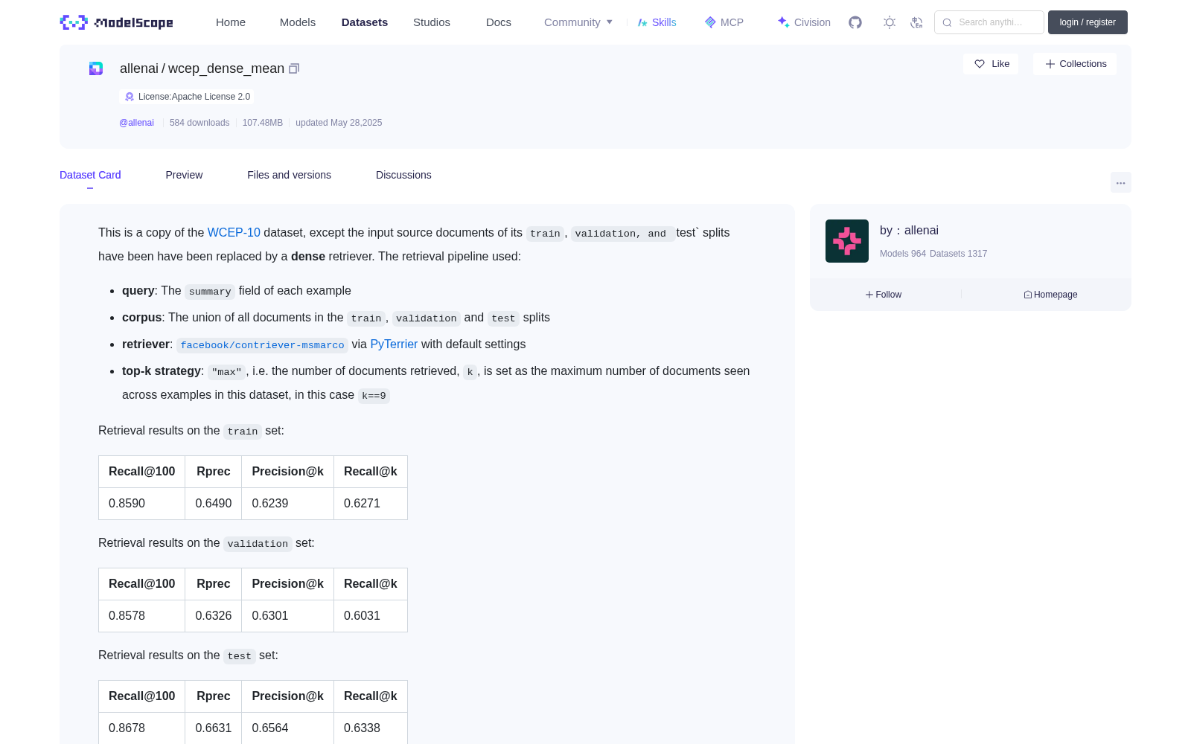Click the '"max"' code snippet
Viewport: 1191px width, 744px height.
coord(226,372)
